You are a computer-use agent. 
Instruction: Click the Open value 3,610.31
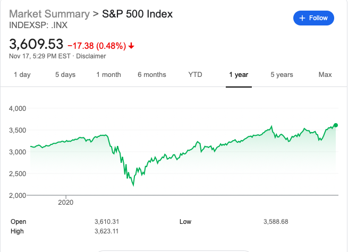(x=107, y=222)
